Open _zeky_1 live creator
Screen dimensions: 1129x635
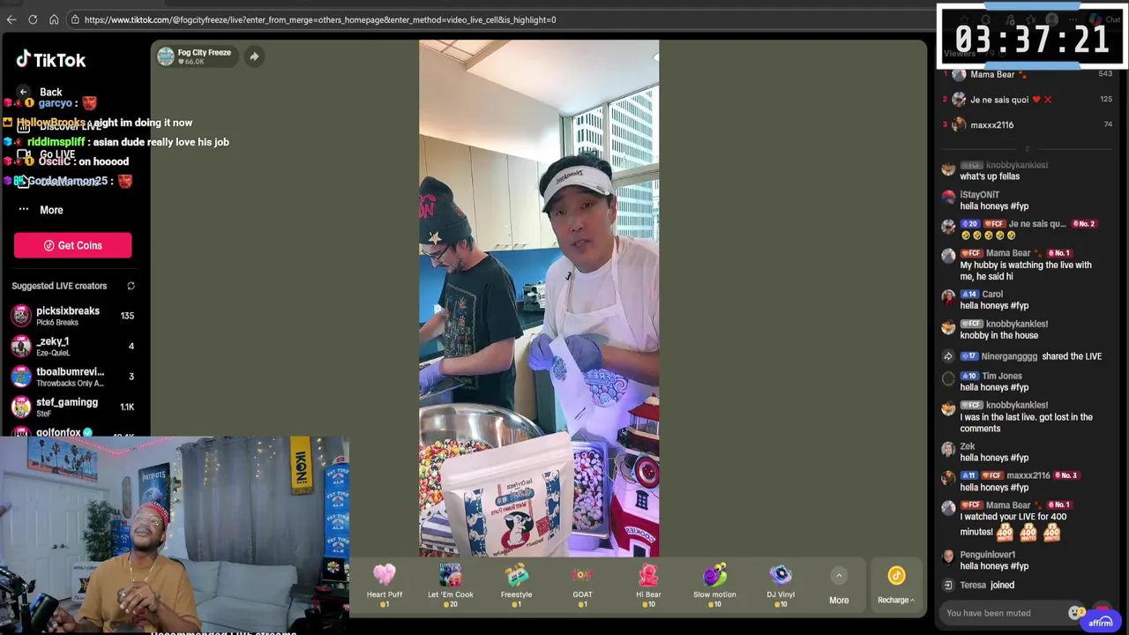click(73, 346)
